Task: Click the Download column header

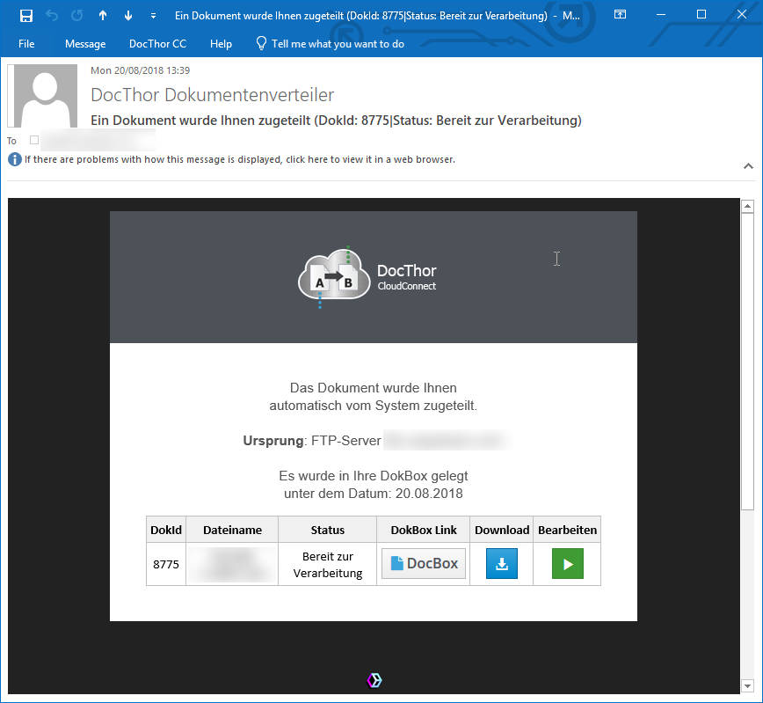Action: click(x=502, y=530)
